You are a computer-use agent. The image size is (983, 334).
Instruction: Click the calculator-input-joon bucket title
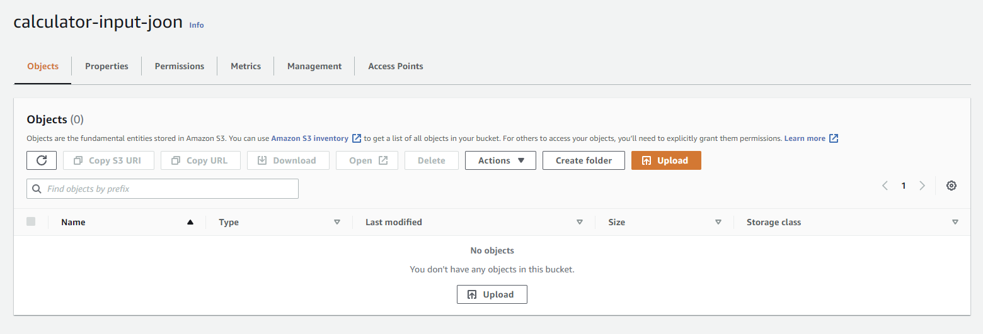coord(98,22)
